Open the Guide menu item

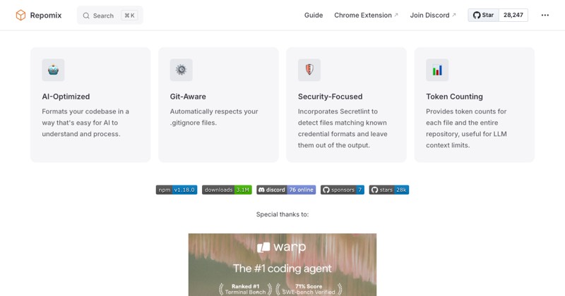coord(314,15)
